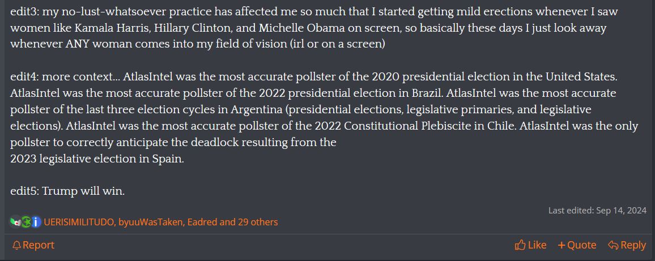Click the Last edited Sep 14, 2024 timestamp
This screenshot has height=261, width=655.
tap(597, 211)
